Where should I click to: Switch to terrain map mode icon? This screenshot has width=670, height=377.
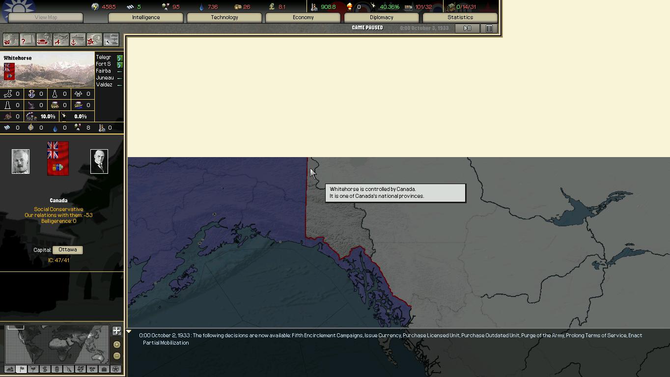point(9,369)
